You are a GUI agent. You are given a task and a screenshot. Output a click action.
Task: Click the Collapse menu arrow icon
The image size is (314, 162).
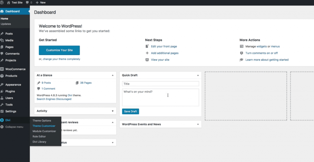[x=2, y=127]
